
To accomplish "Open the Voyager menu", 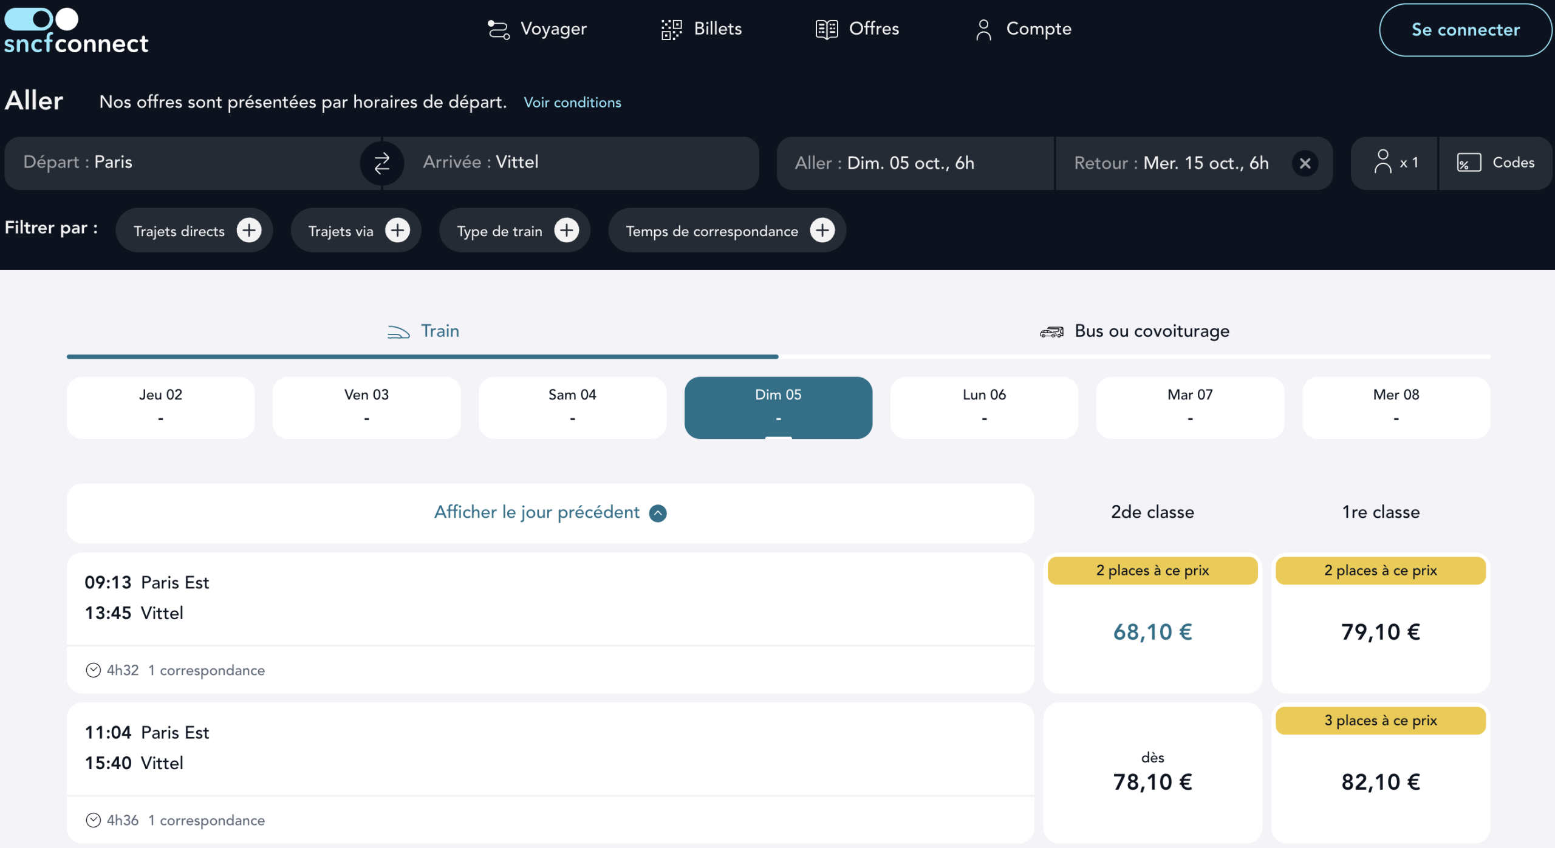I will [537, 29].
